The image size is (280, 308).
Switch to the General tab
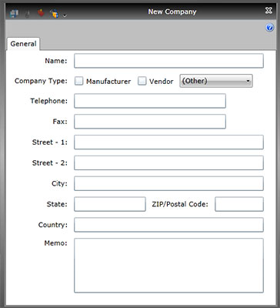[x=23, y=44]
